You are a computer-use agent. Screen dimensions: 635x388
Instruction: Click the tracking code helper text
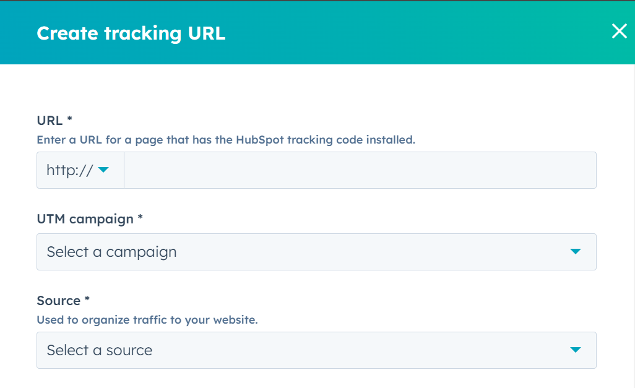(x=226, y=139)
